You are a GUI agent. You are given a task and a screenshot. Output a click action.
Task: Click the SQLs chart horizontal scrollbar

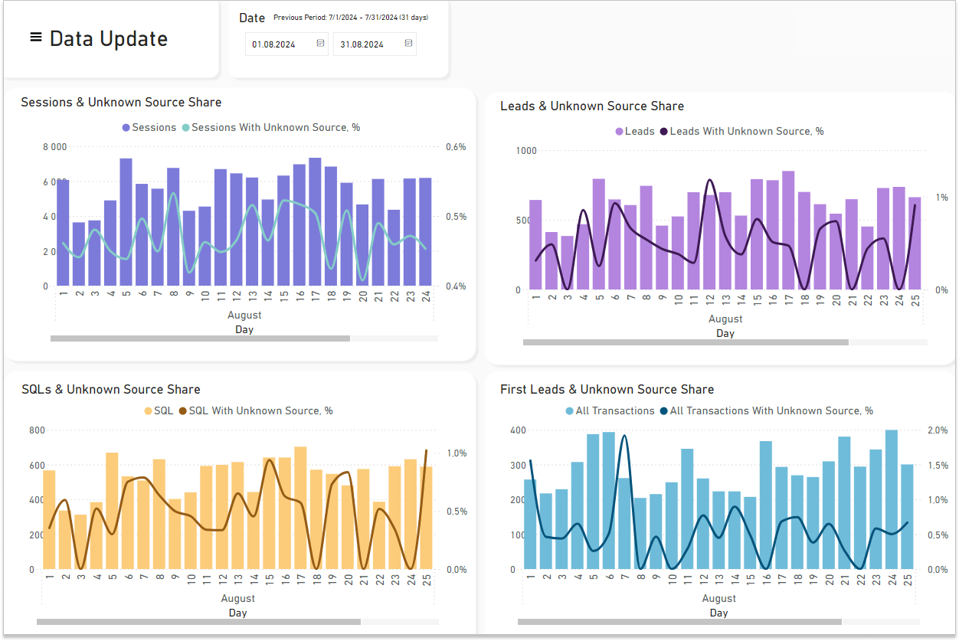coord(198,622)
